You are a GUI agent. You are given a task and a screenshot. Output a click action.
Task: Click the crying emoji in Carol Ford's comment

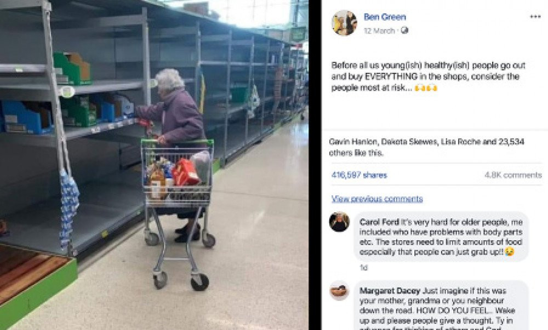[x=510, y=252]
